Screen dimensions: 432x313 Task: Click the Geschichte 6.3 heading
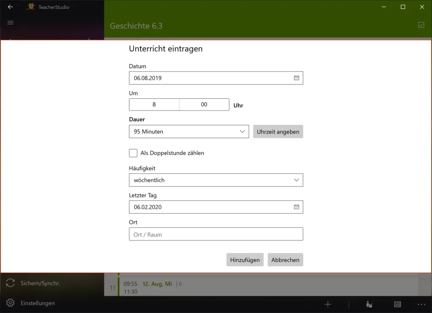pyautogui.click(x=136, y=26)
